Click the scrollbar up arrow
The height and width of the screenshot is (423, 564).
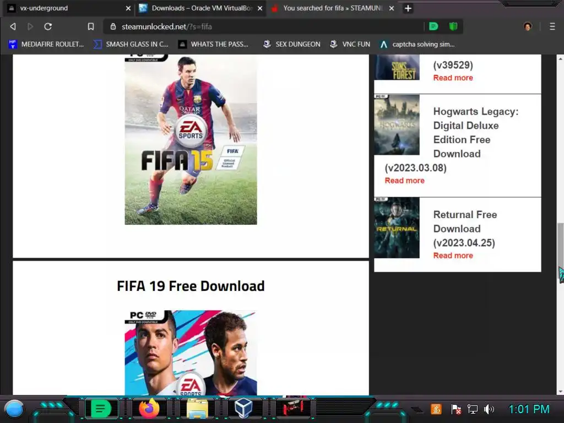click(x=560, y=58)
